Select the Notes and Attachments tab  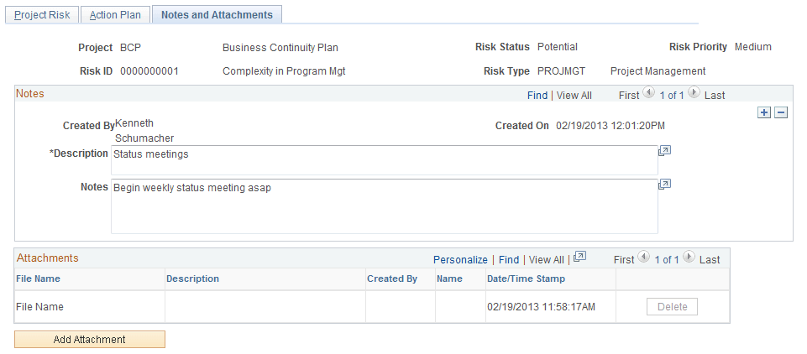217,15
